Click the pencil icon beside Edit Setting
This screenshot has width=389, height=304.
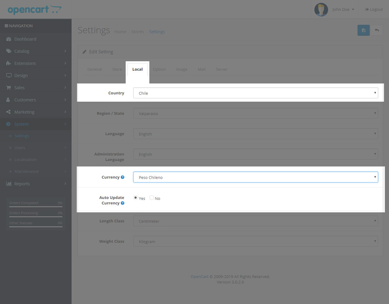tap(84, 52)
